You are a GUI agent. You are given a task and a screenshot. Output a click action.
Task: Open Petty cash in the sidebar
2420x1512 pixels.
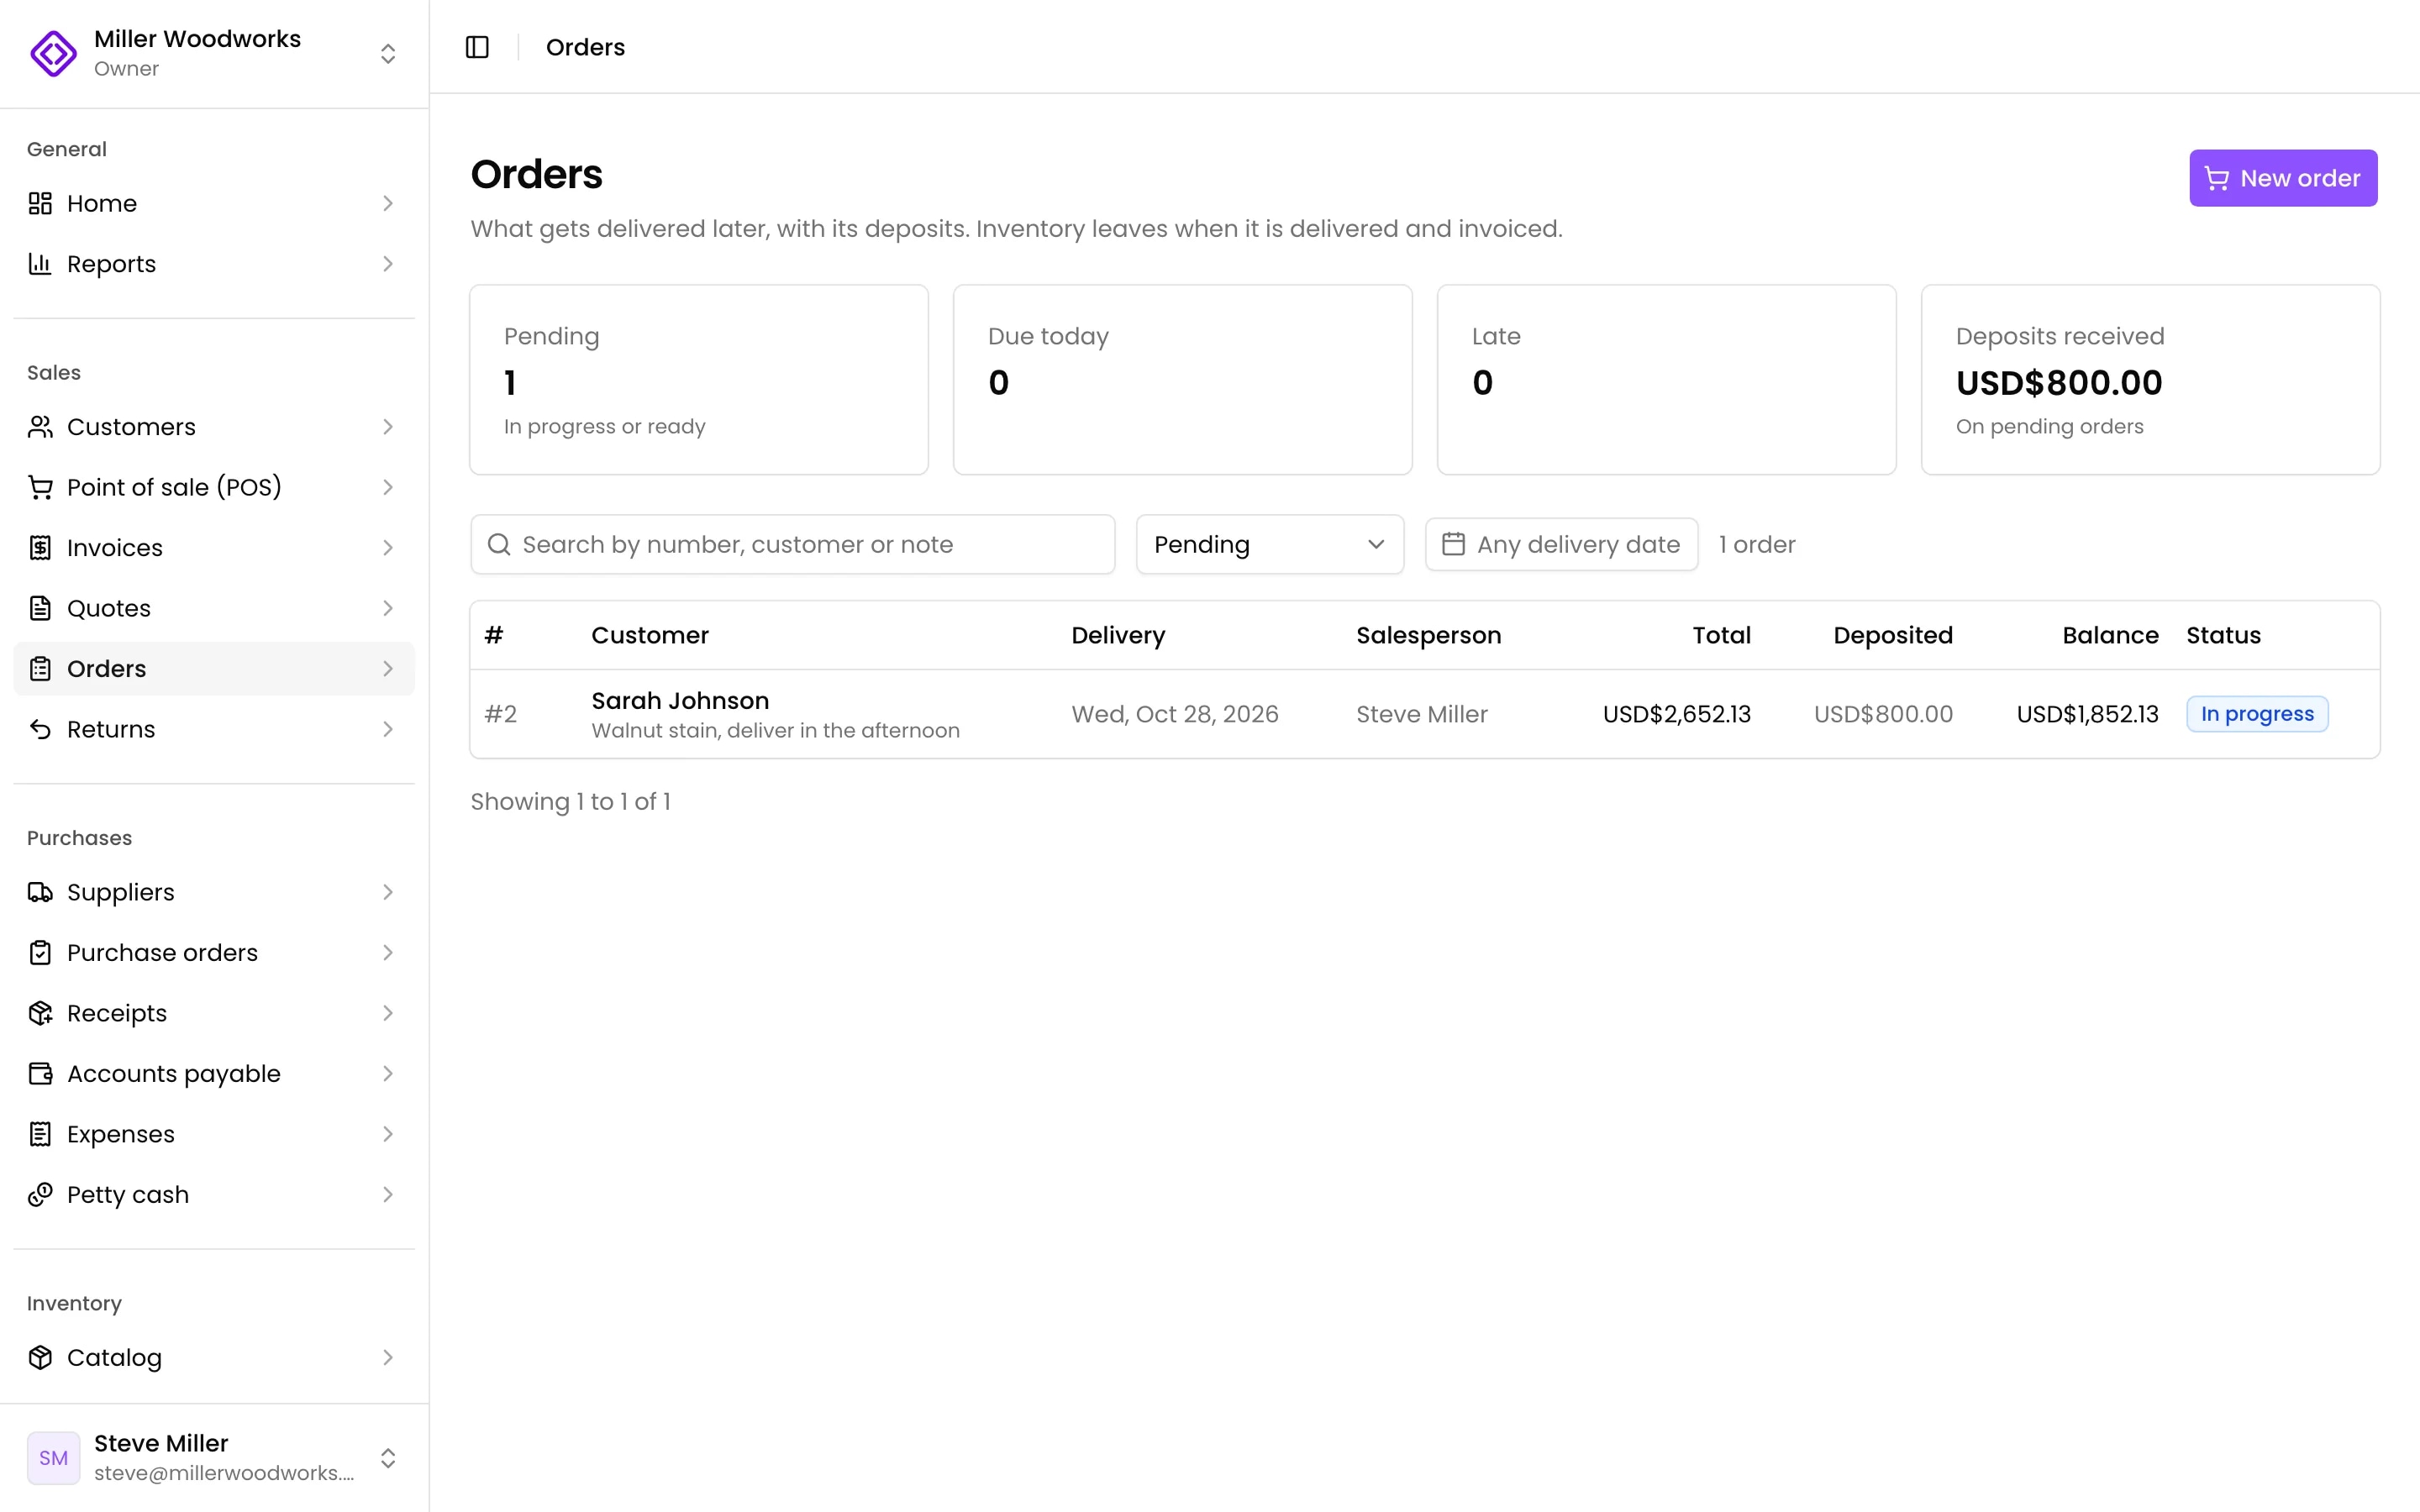[214, 1195]
